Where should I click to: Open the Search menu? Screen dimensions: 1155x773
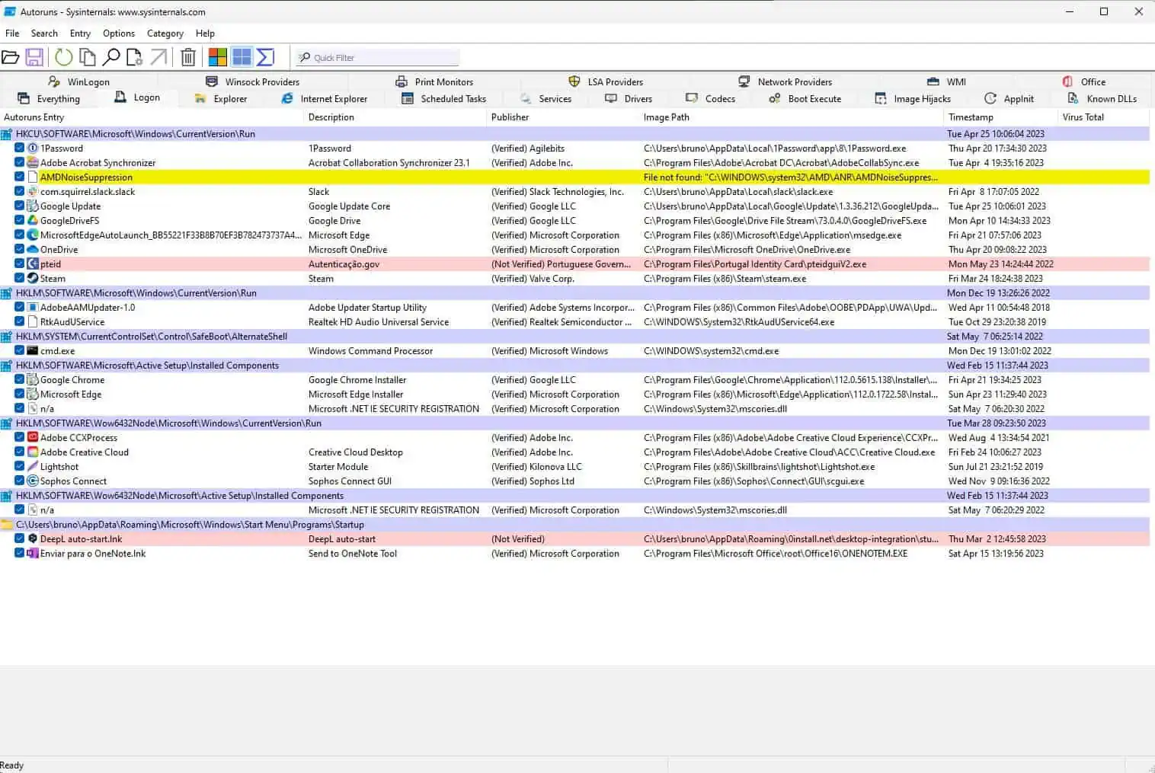tap(44, 34)
